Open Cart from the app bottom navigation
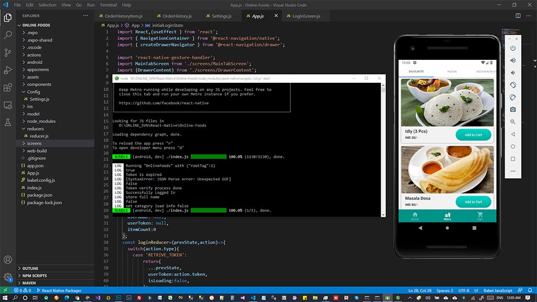 point(480,217)
